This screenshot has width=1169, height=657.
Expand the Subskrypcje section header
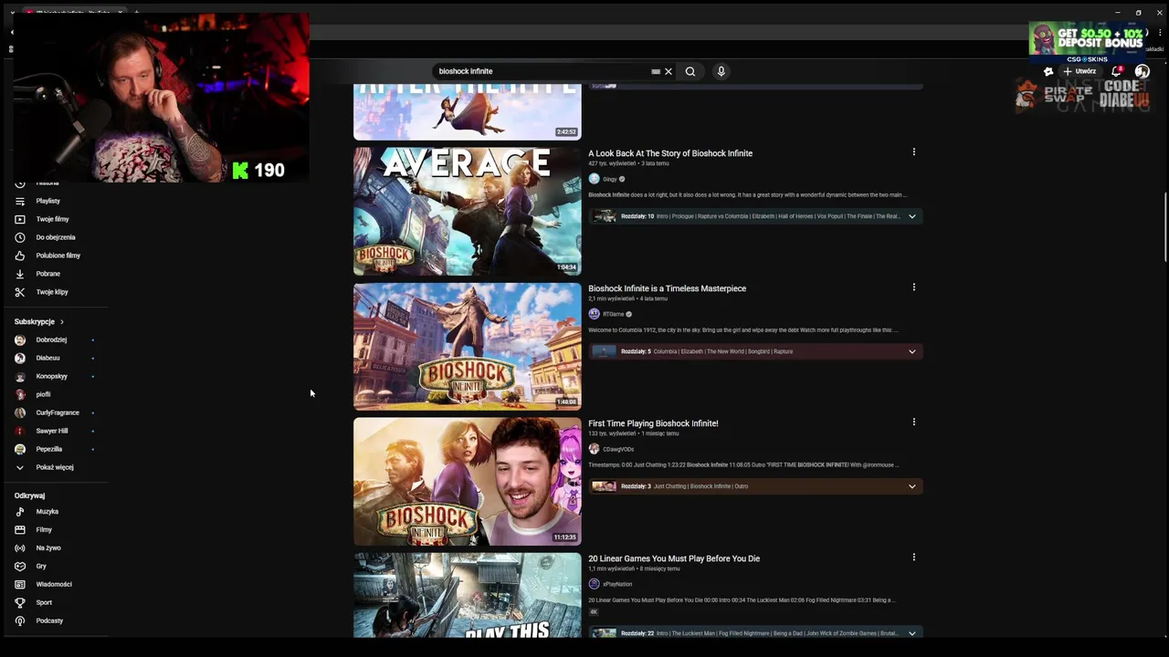coord(39,321)
